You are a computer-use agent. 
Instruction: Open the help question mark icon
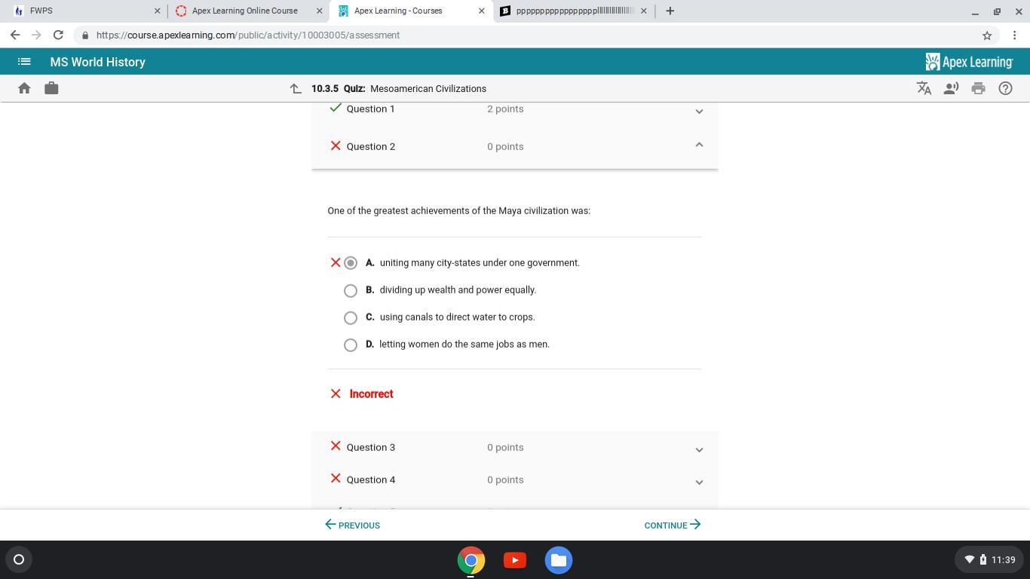1005,88
